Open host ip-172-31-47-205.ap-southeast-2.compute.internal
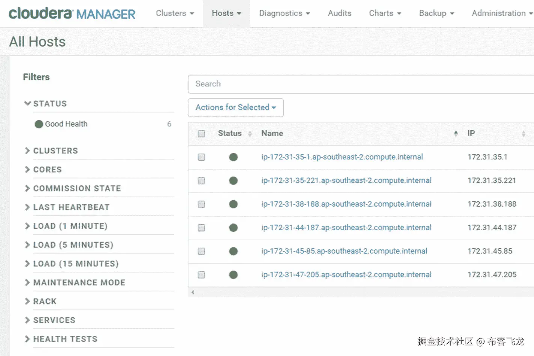Screen dimensions: 534x356 tap(346, 275)
